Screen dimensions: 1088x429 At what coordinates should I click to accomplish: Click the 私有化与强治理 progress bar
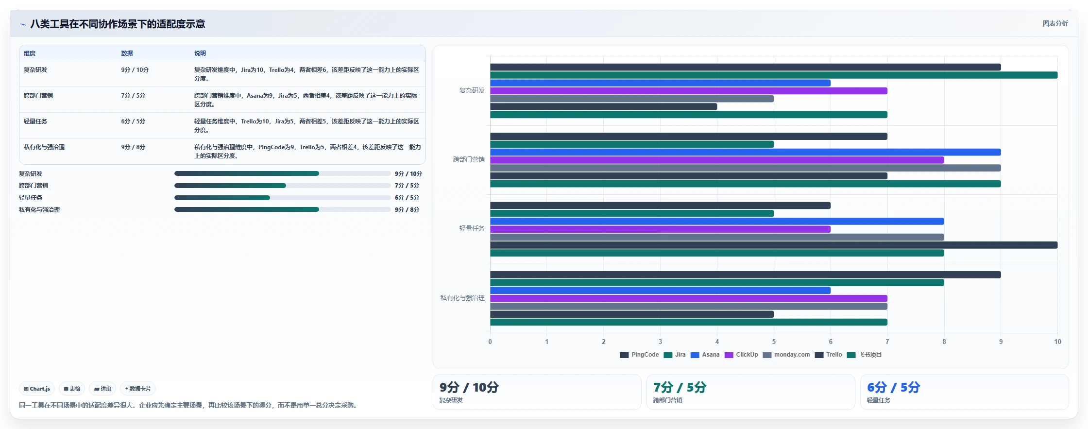(x=282, y=209)
